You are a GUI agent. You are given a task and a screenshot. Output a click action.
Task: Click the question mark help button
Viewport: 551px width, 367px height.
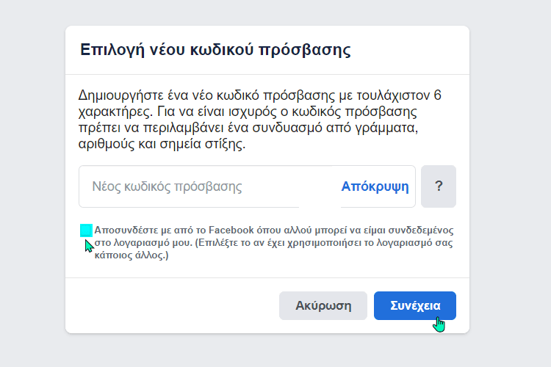point(438,186)
